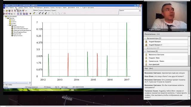Open the Транзит dropdown list
Viewport: 191px width, 107px height.
(x=140, y=11)
